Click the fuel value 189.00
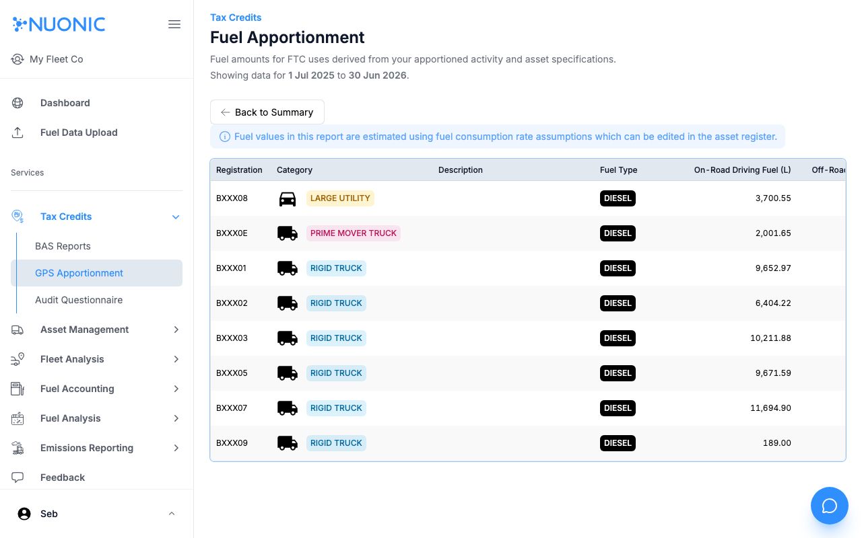 778,443
